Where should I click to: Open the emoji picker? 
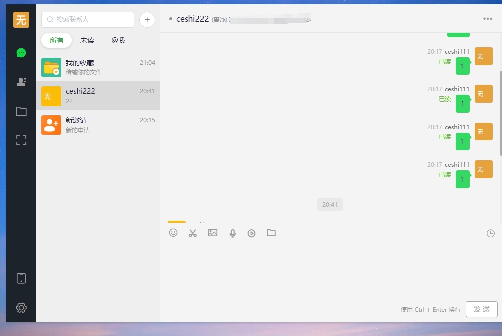(x=173, y=233)
